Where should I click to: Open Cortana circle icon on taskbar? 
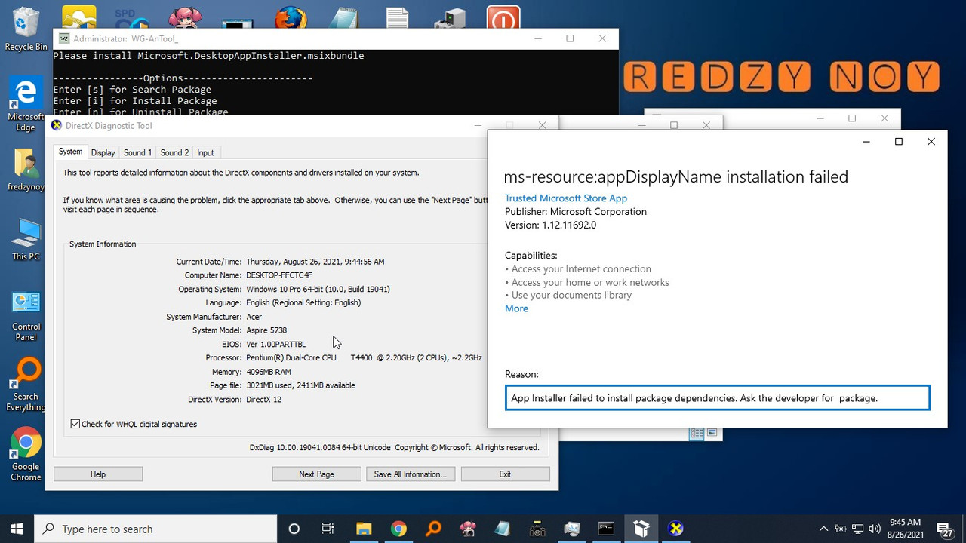click(x=294, y=529)
